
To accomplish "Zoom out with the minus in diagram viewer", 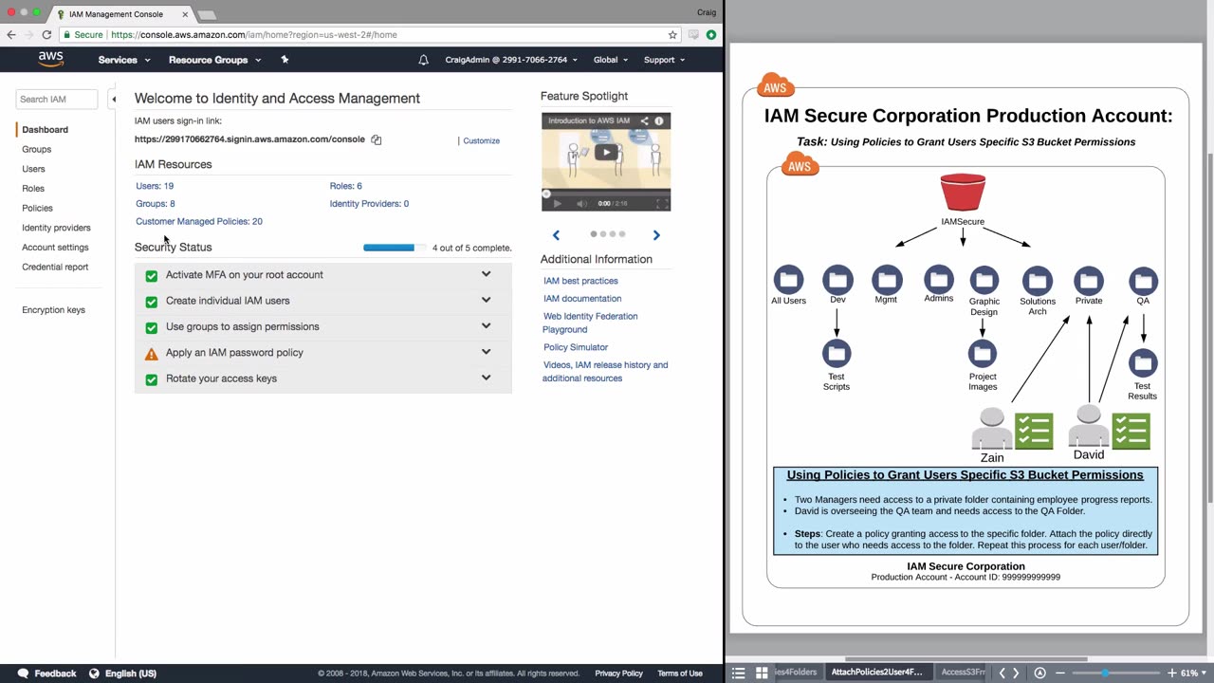I will [1060, 673].
